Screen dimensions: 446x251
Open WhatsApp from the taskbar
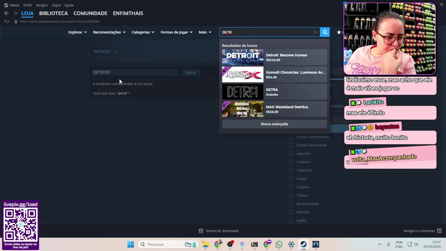[x=279, y=244]
